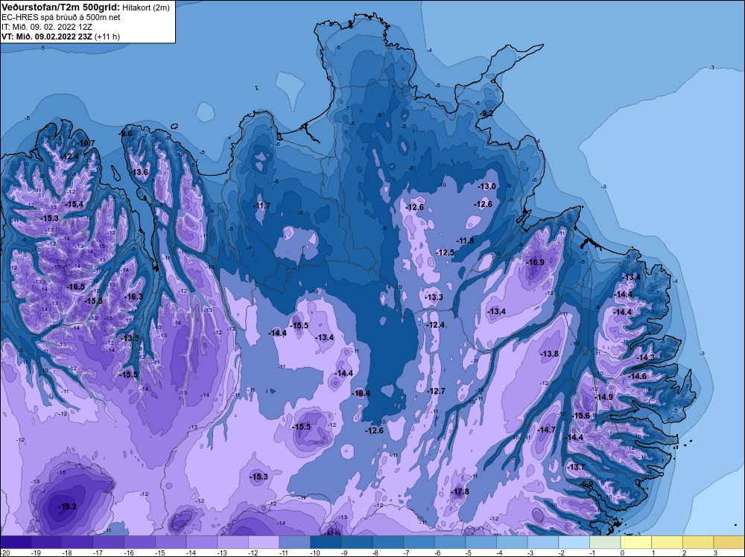745x557 pixels.
Task: Select the VT: Mið. 09.02.2022 23Z line
Action: (46, 36)
